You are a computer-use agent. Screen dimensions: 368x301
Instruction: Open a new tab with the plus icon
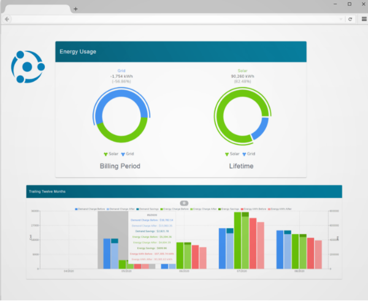(x=75, y=9)
